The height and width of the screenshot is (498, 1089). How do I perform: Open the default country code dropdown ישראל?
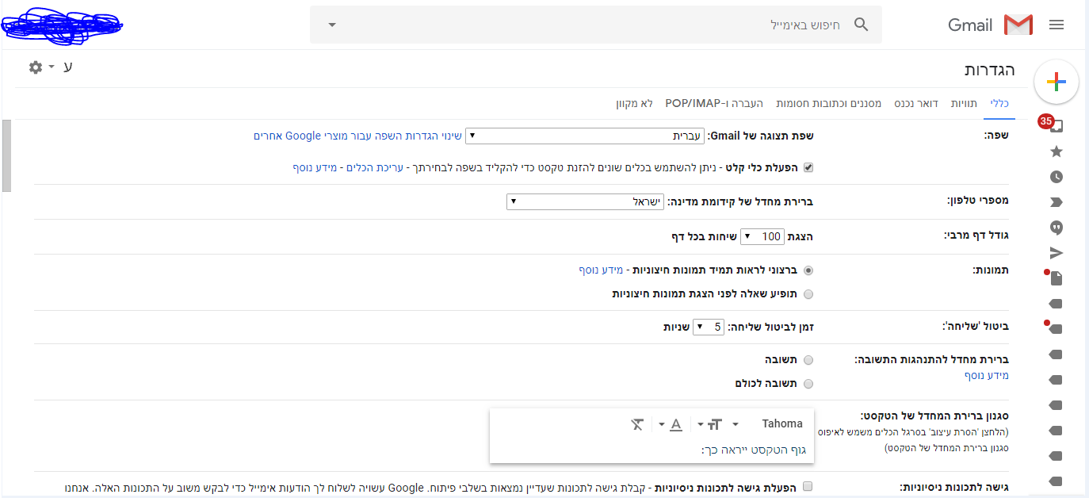click(585, 201)
